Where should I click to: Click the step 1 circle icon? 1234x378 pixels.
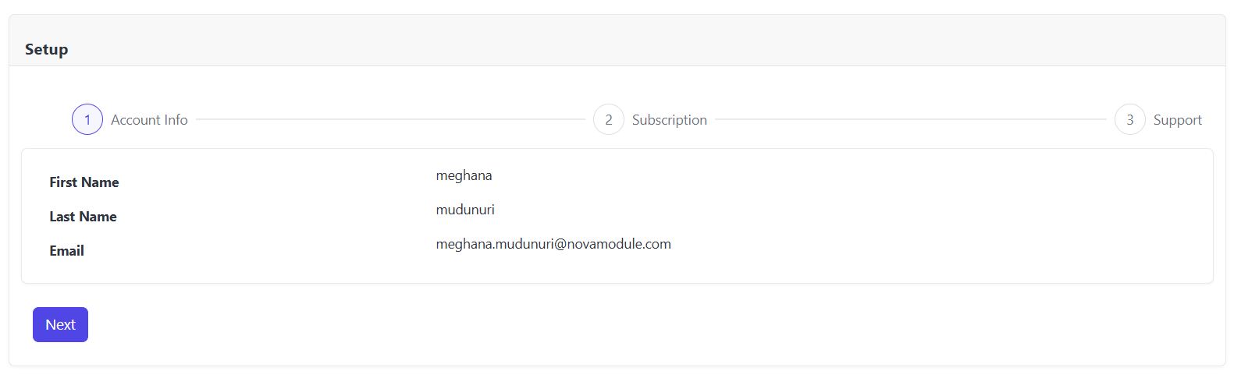click(x=87, y=119)
